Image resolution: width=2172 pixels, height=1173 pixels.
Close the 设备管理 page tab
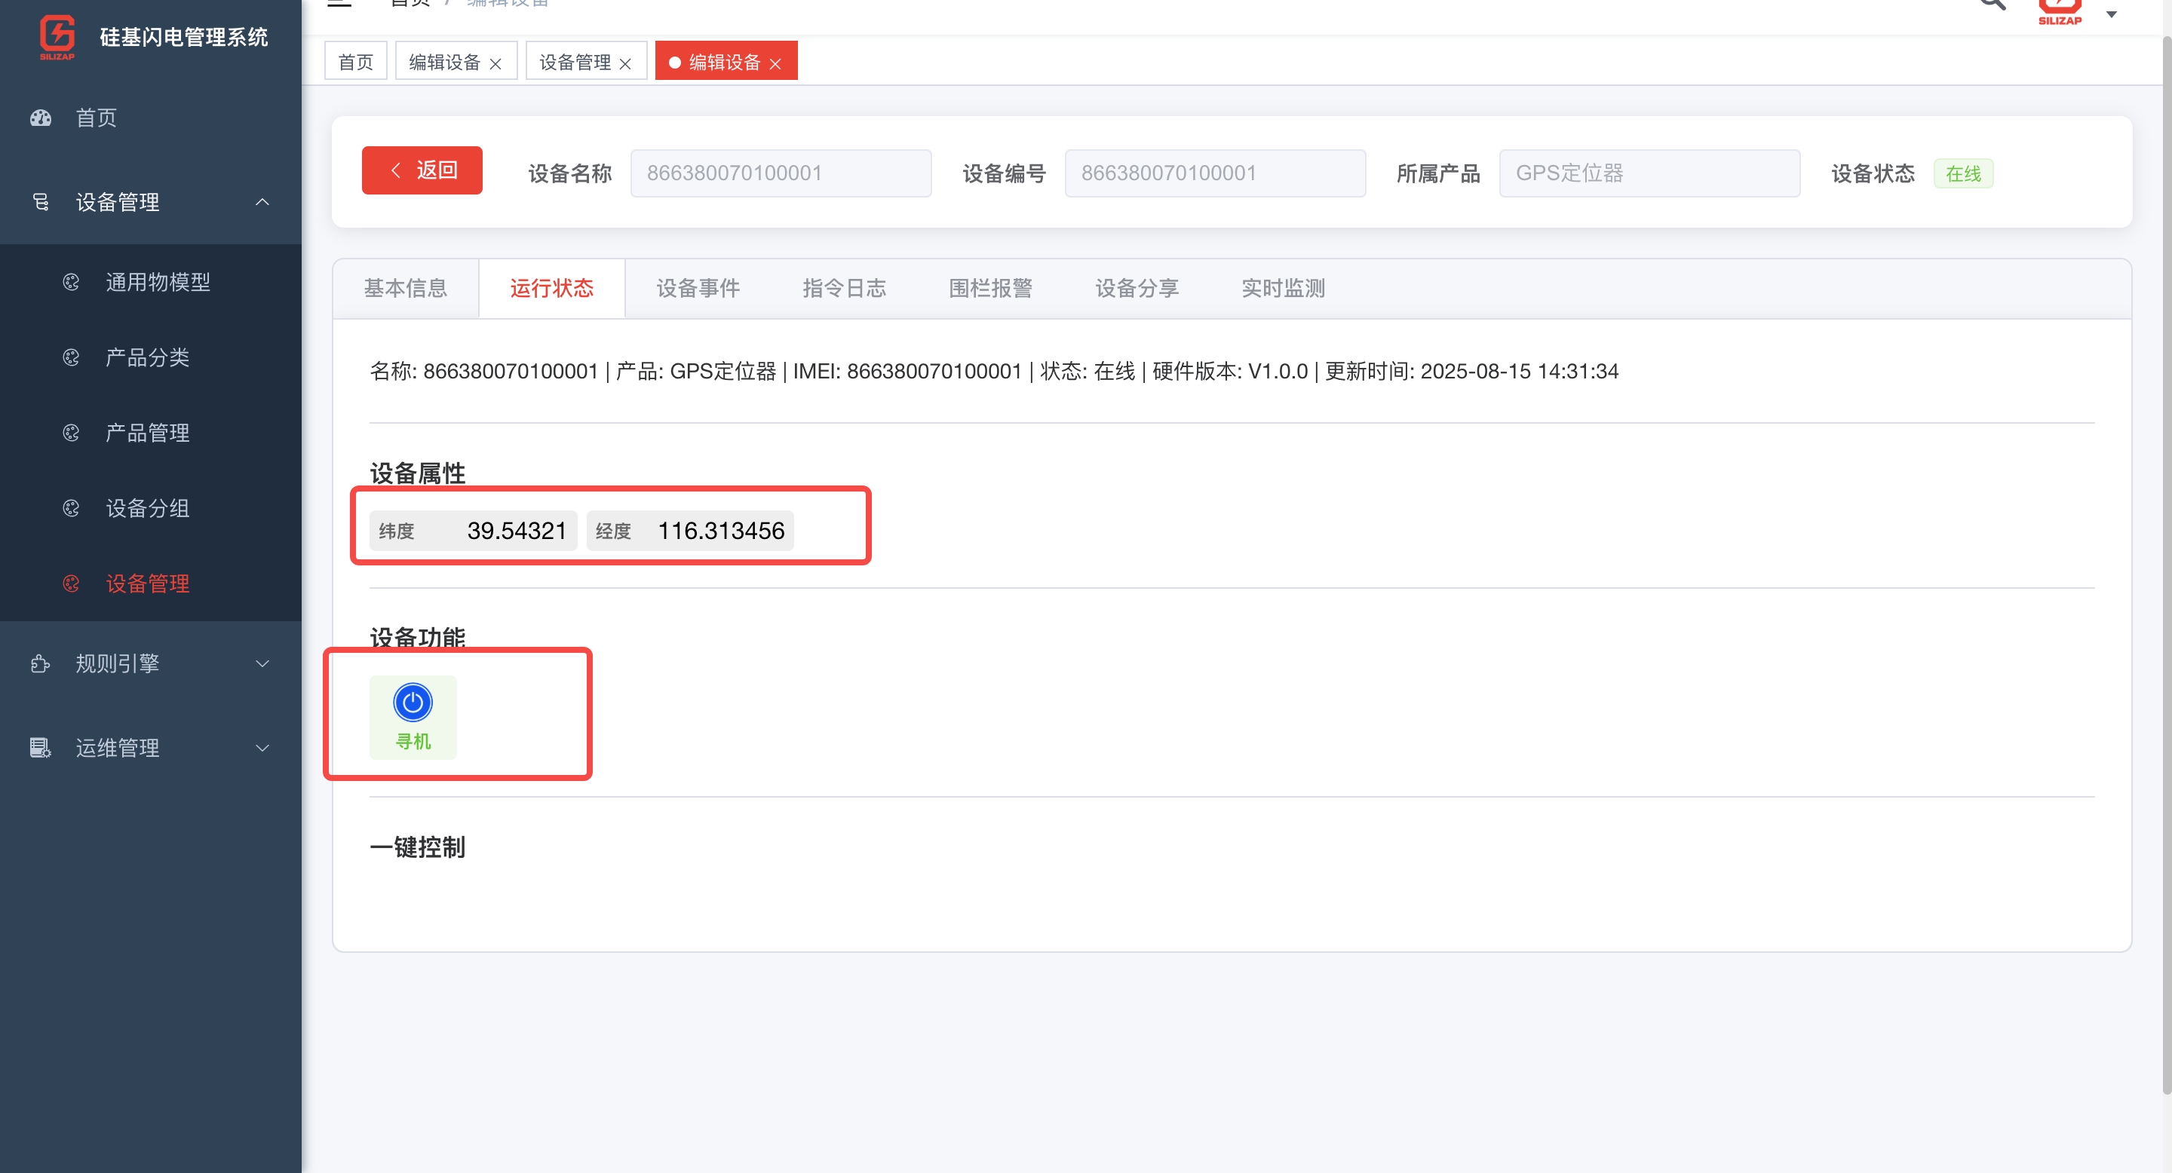624,63
